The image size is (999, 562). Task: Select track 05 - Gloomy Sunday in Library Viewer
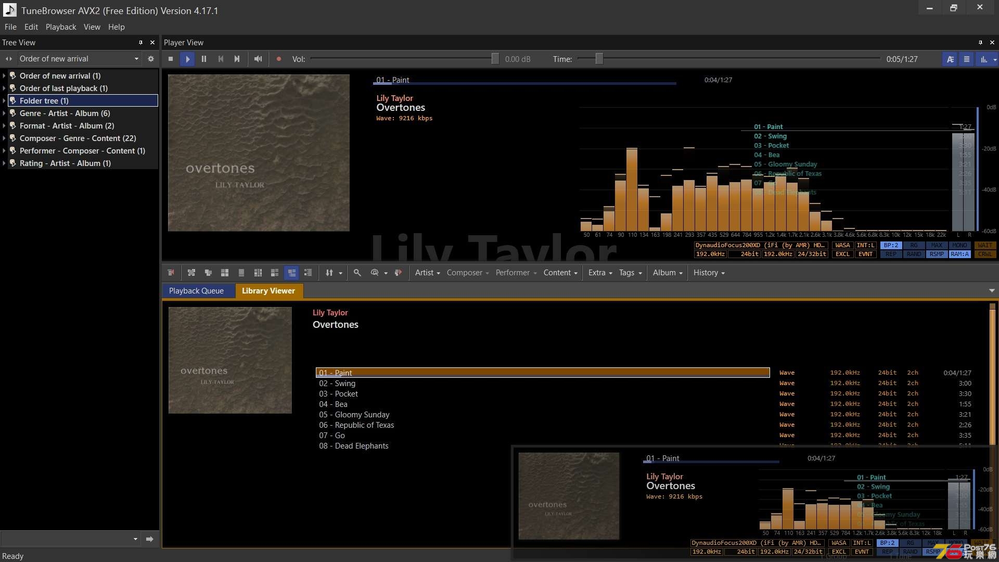click(x=543, y=415)
